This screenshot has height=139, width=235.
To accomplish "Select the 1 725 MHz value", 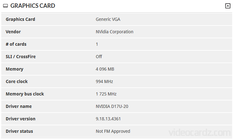I will point(106,94).
